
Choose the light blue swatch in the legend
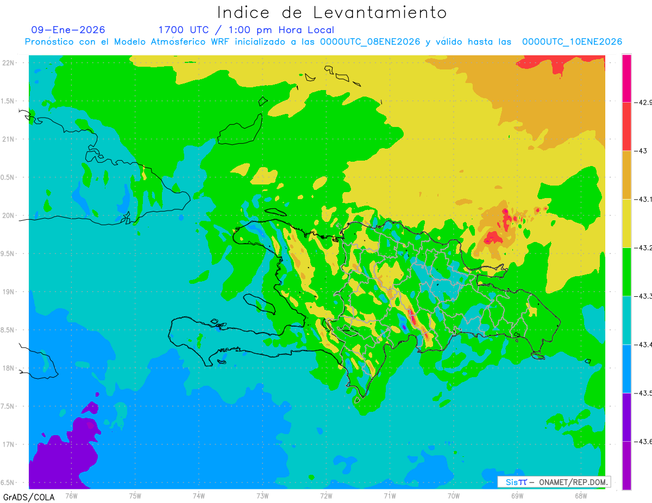coord(626,368)
